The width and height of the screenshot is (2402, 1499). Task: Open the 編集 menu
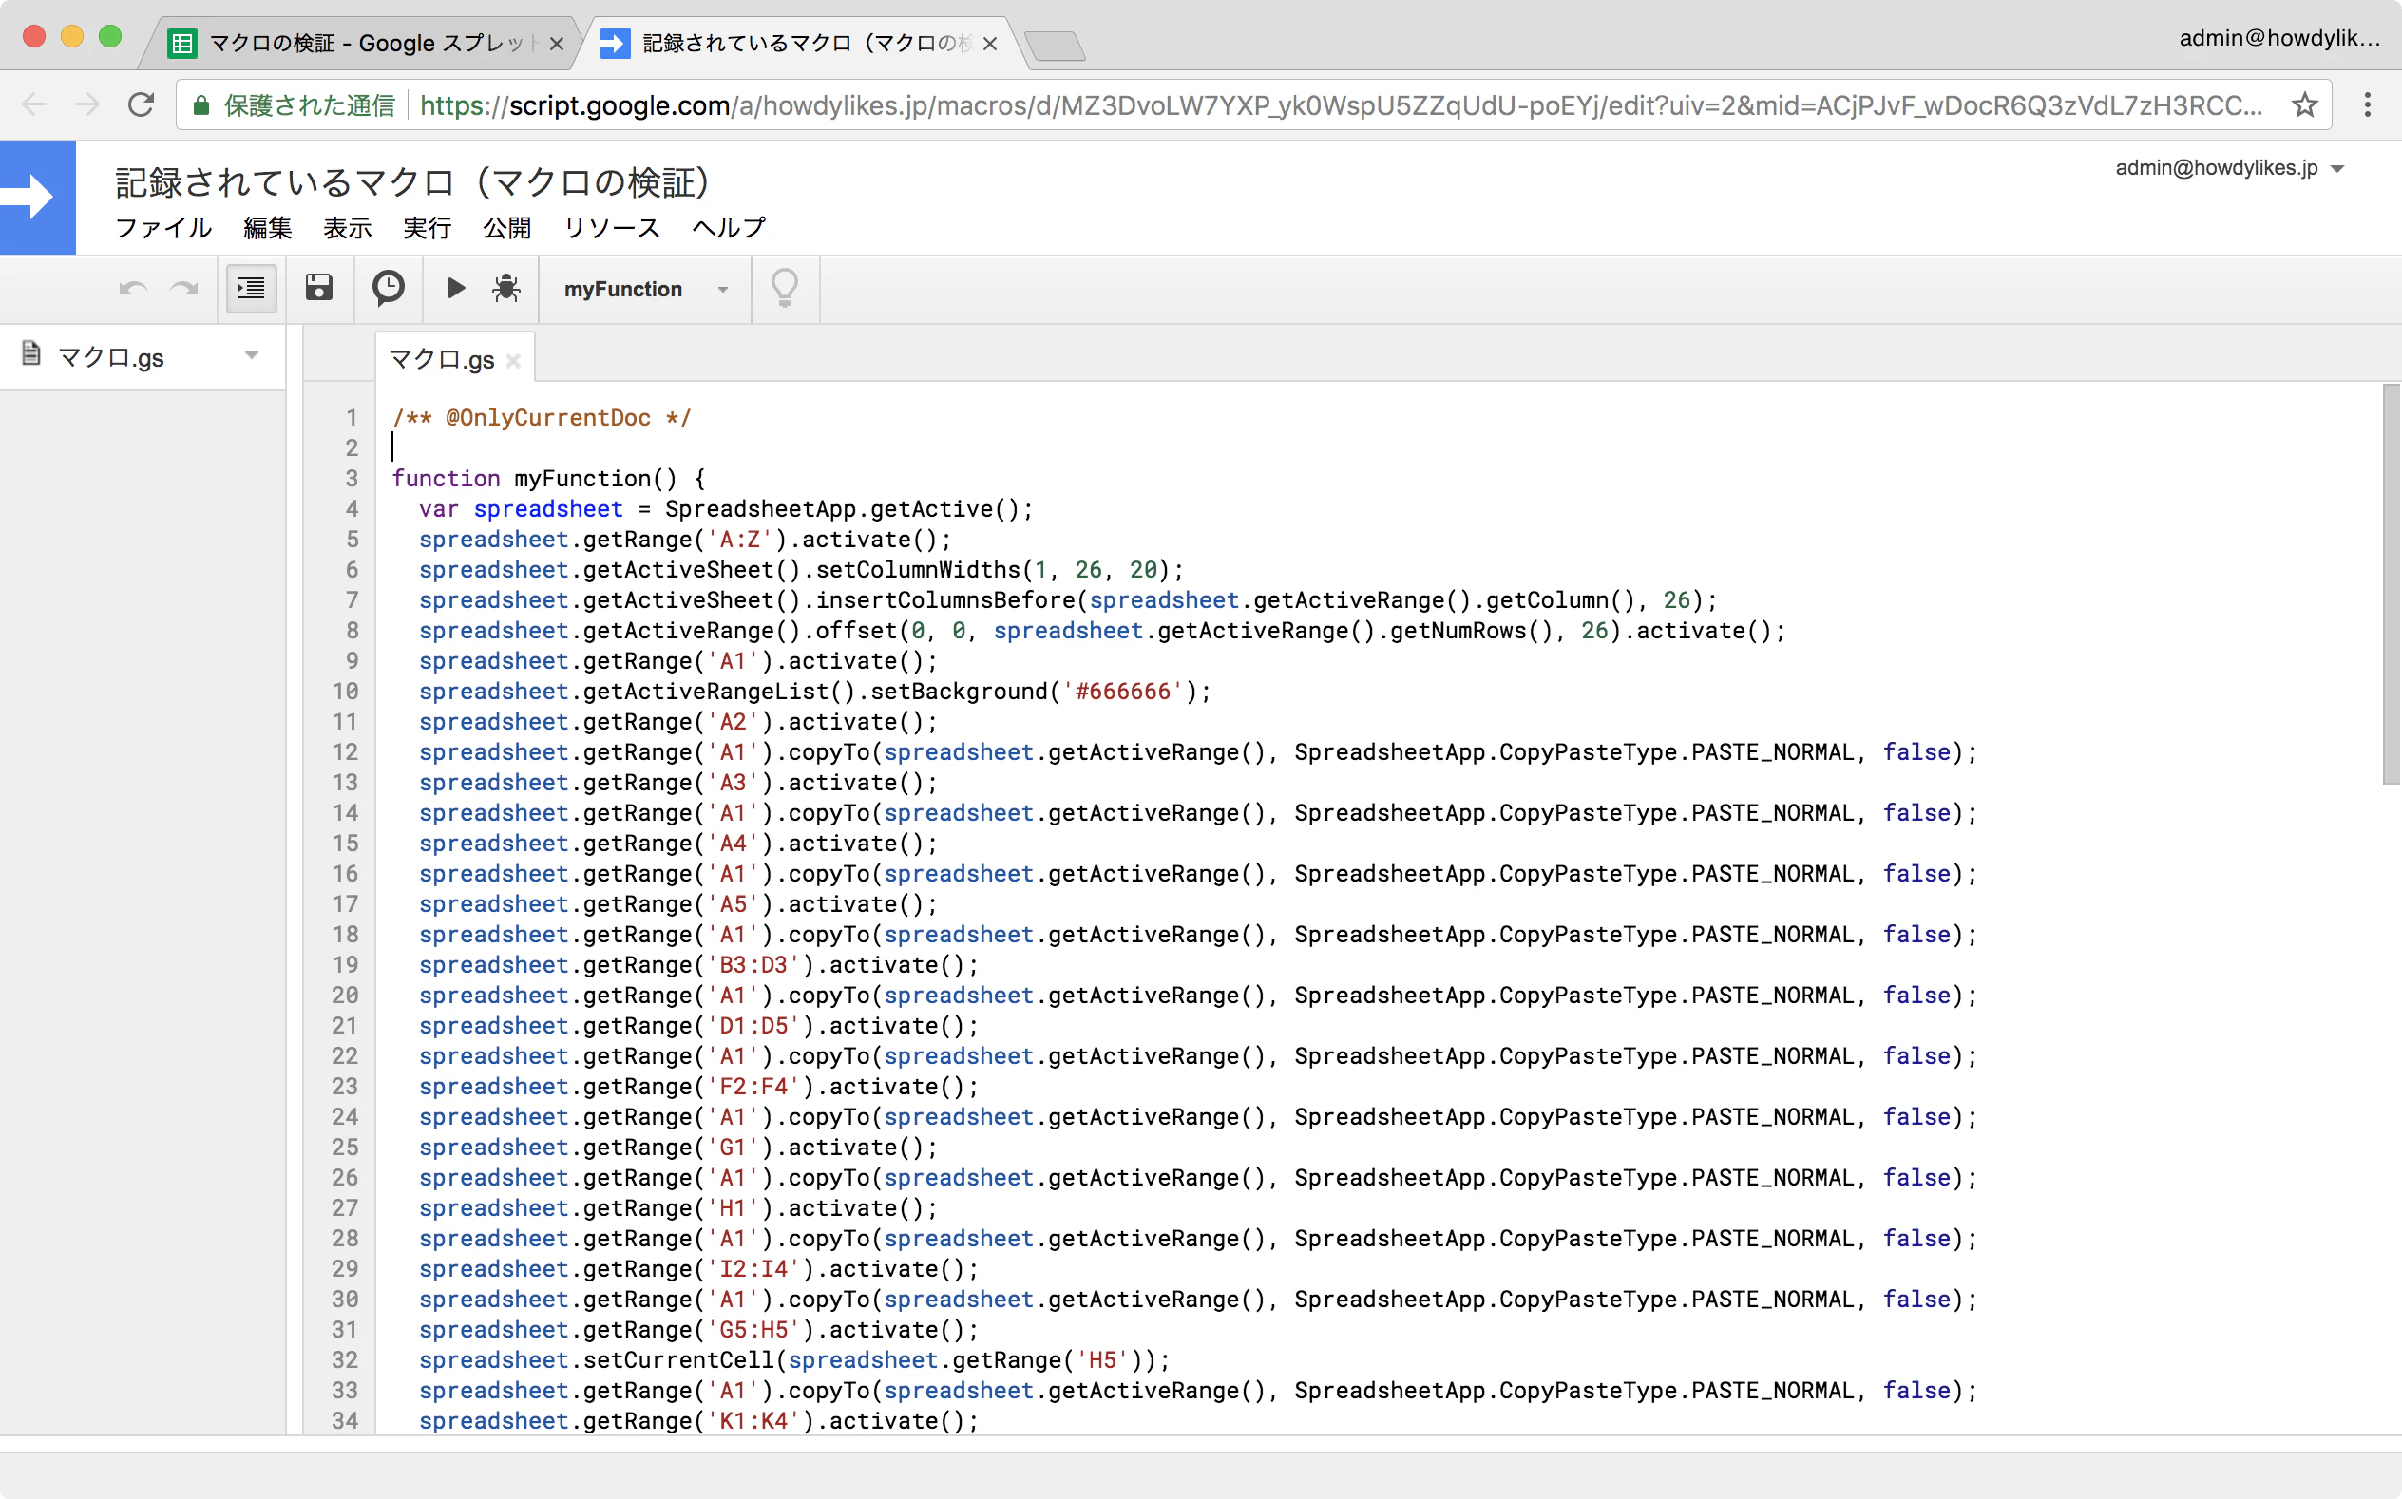click(268, 228)
